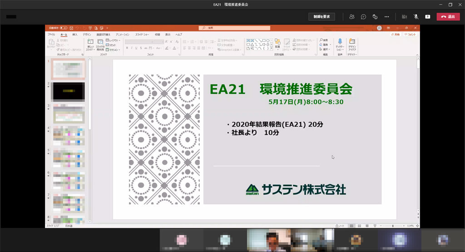Click the zoom slider in PowerPoint status bar
Viewport: 465px width, 252px height.
[x=393, y=226]
